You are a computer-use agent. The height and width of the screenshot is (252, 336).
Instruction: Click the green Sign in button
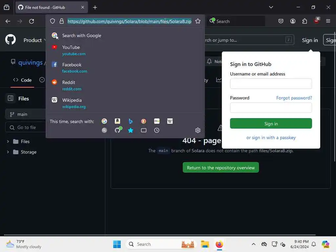coord(271,123)
